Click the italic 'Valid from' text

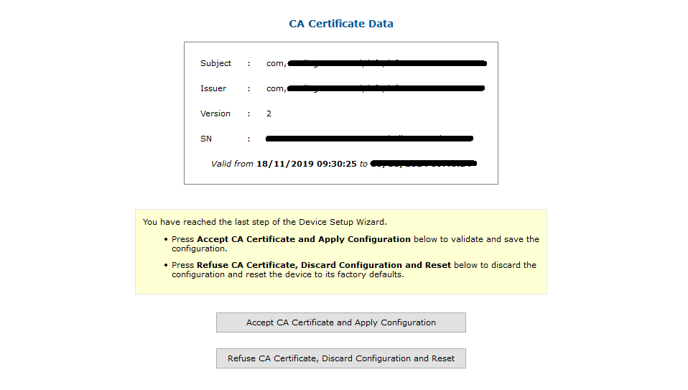(232, 164)
